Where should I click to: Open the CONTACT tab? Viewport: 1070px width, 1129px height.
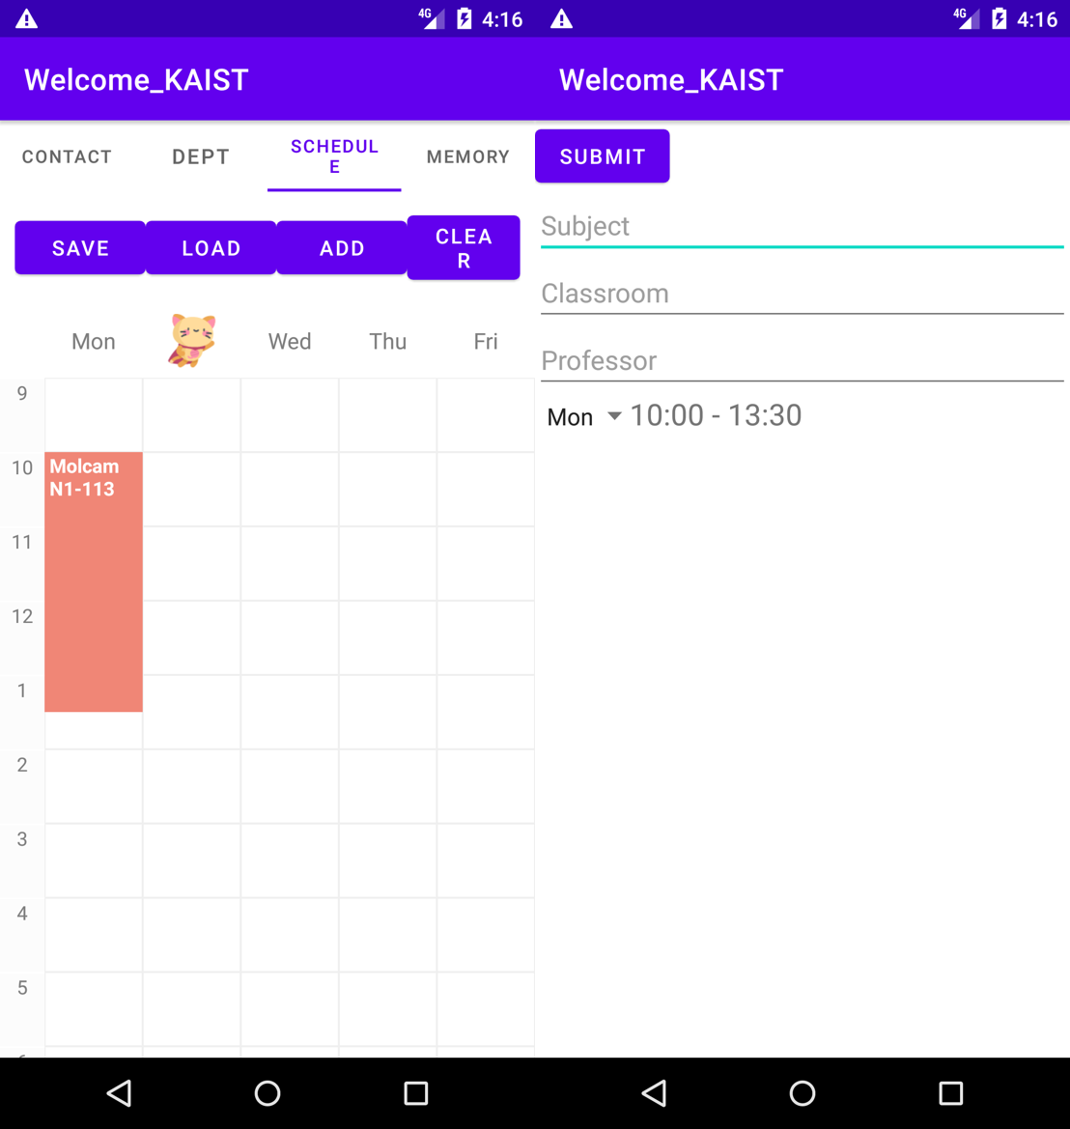click(67, 157)
